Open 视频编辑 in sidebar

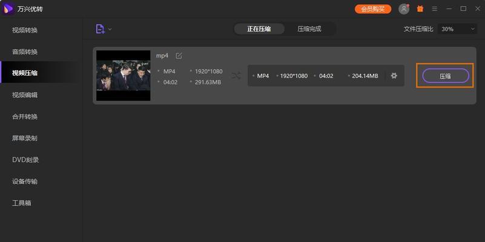tap(25, 95)
